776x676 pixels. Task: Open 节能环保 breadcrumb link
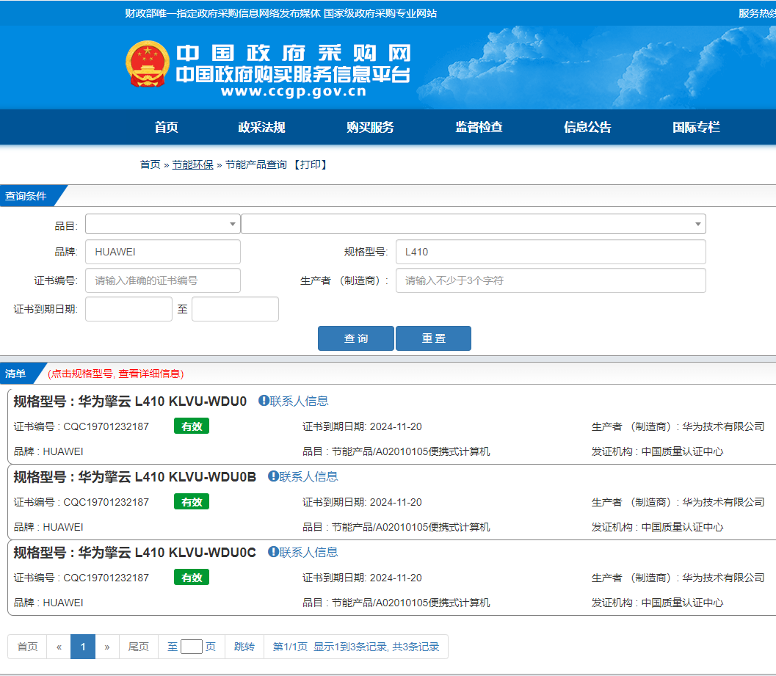pyautogui.click(x=192, y=165)
